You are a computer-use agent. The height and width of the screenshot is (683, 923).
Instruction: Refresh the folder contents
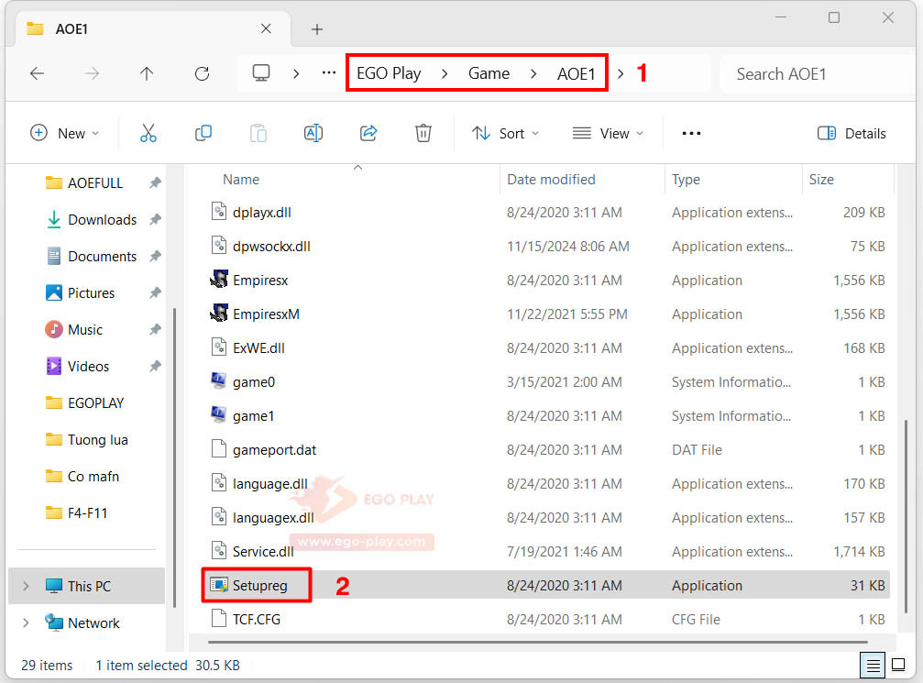point(202,73)
